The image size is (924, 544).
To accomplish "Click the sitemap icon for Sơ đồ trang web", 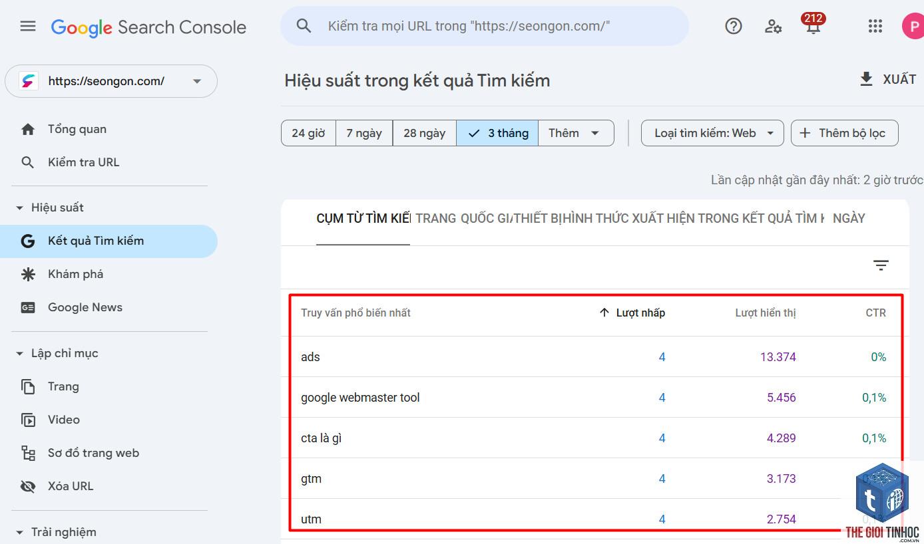I will coord(28,453).
